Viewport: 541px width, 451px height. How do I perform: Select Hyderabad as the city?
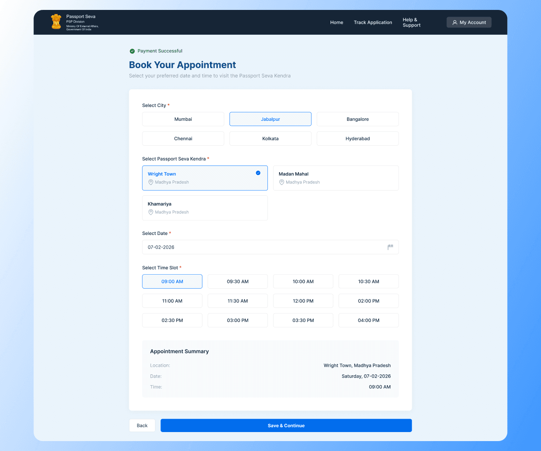[x=358, y=138]
